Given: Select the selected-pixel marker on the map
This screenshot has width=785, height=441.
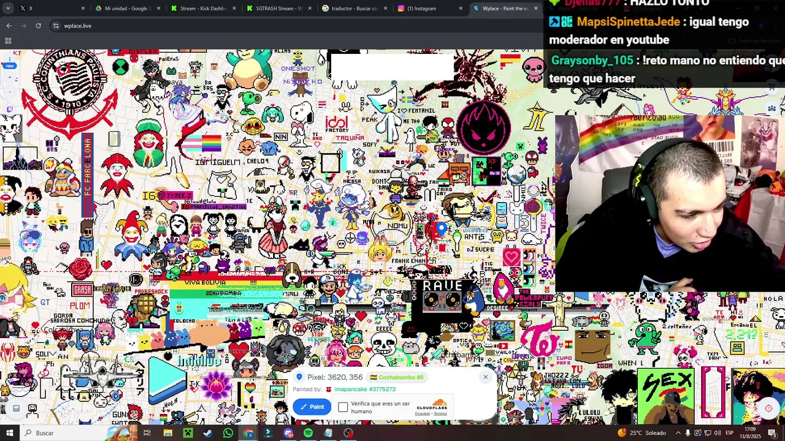Looking at the screenshot, I should [x=441, y=230].
